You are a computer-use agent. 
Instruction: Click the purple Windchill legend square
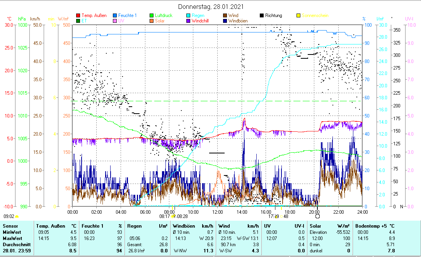(188, 21)
